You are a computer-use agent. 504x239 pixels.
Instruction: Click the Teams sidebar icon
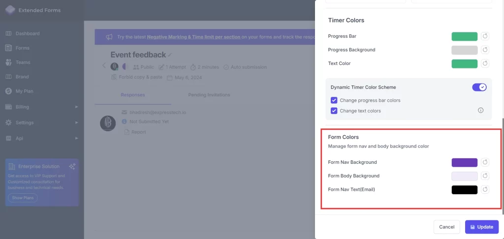pos(8,62)
